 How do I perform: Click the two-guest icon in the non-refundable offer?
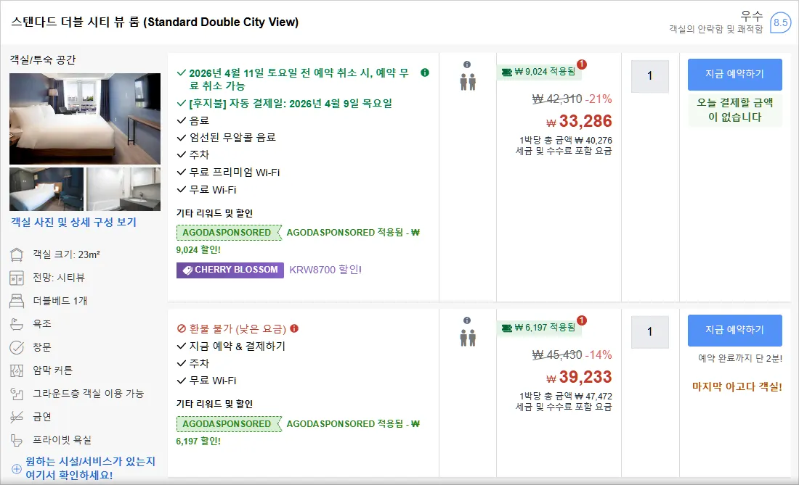(x=468, y=338)
